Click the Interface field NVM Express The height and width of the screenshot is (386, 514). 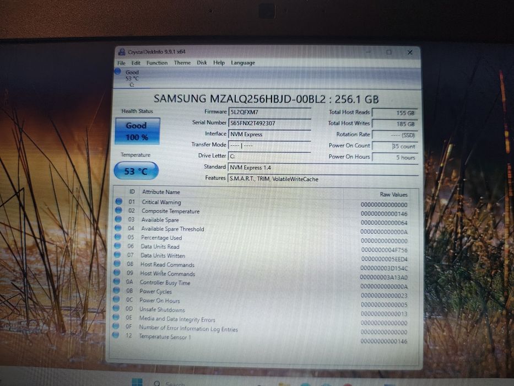pos(269,134)
